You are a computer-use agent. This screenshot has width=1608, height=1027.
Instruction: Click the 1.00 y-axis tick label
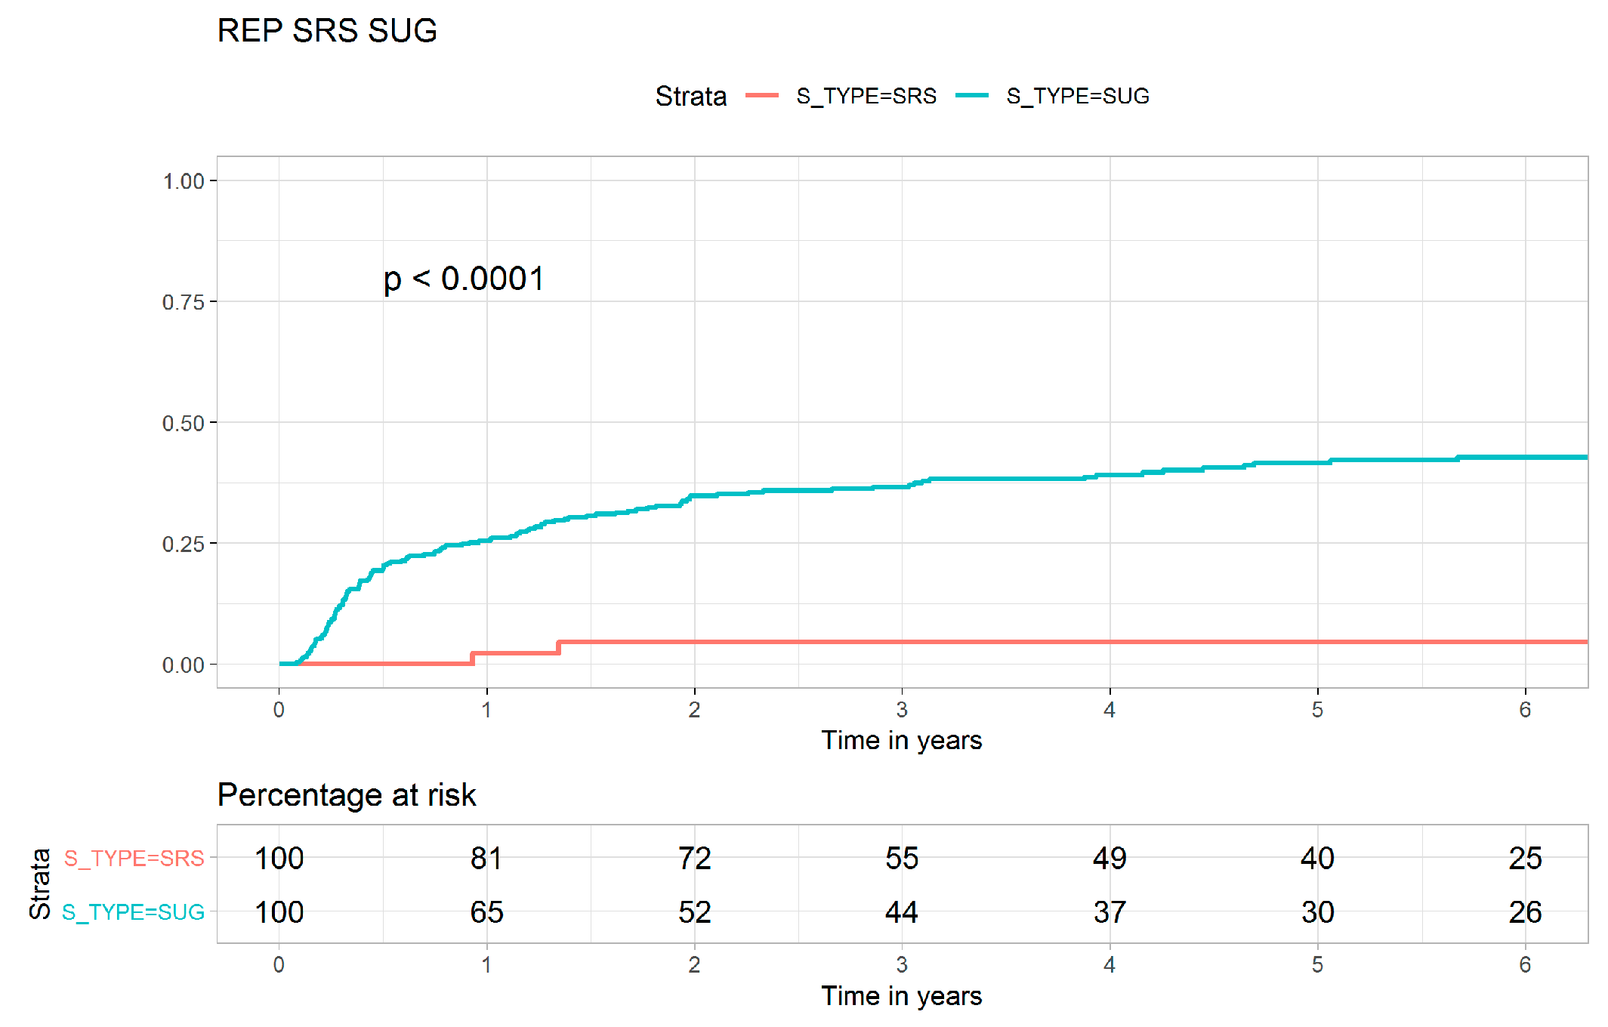pyautogui.click(x=184, y=181)
